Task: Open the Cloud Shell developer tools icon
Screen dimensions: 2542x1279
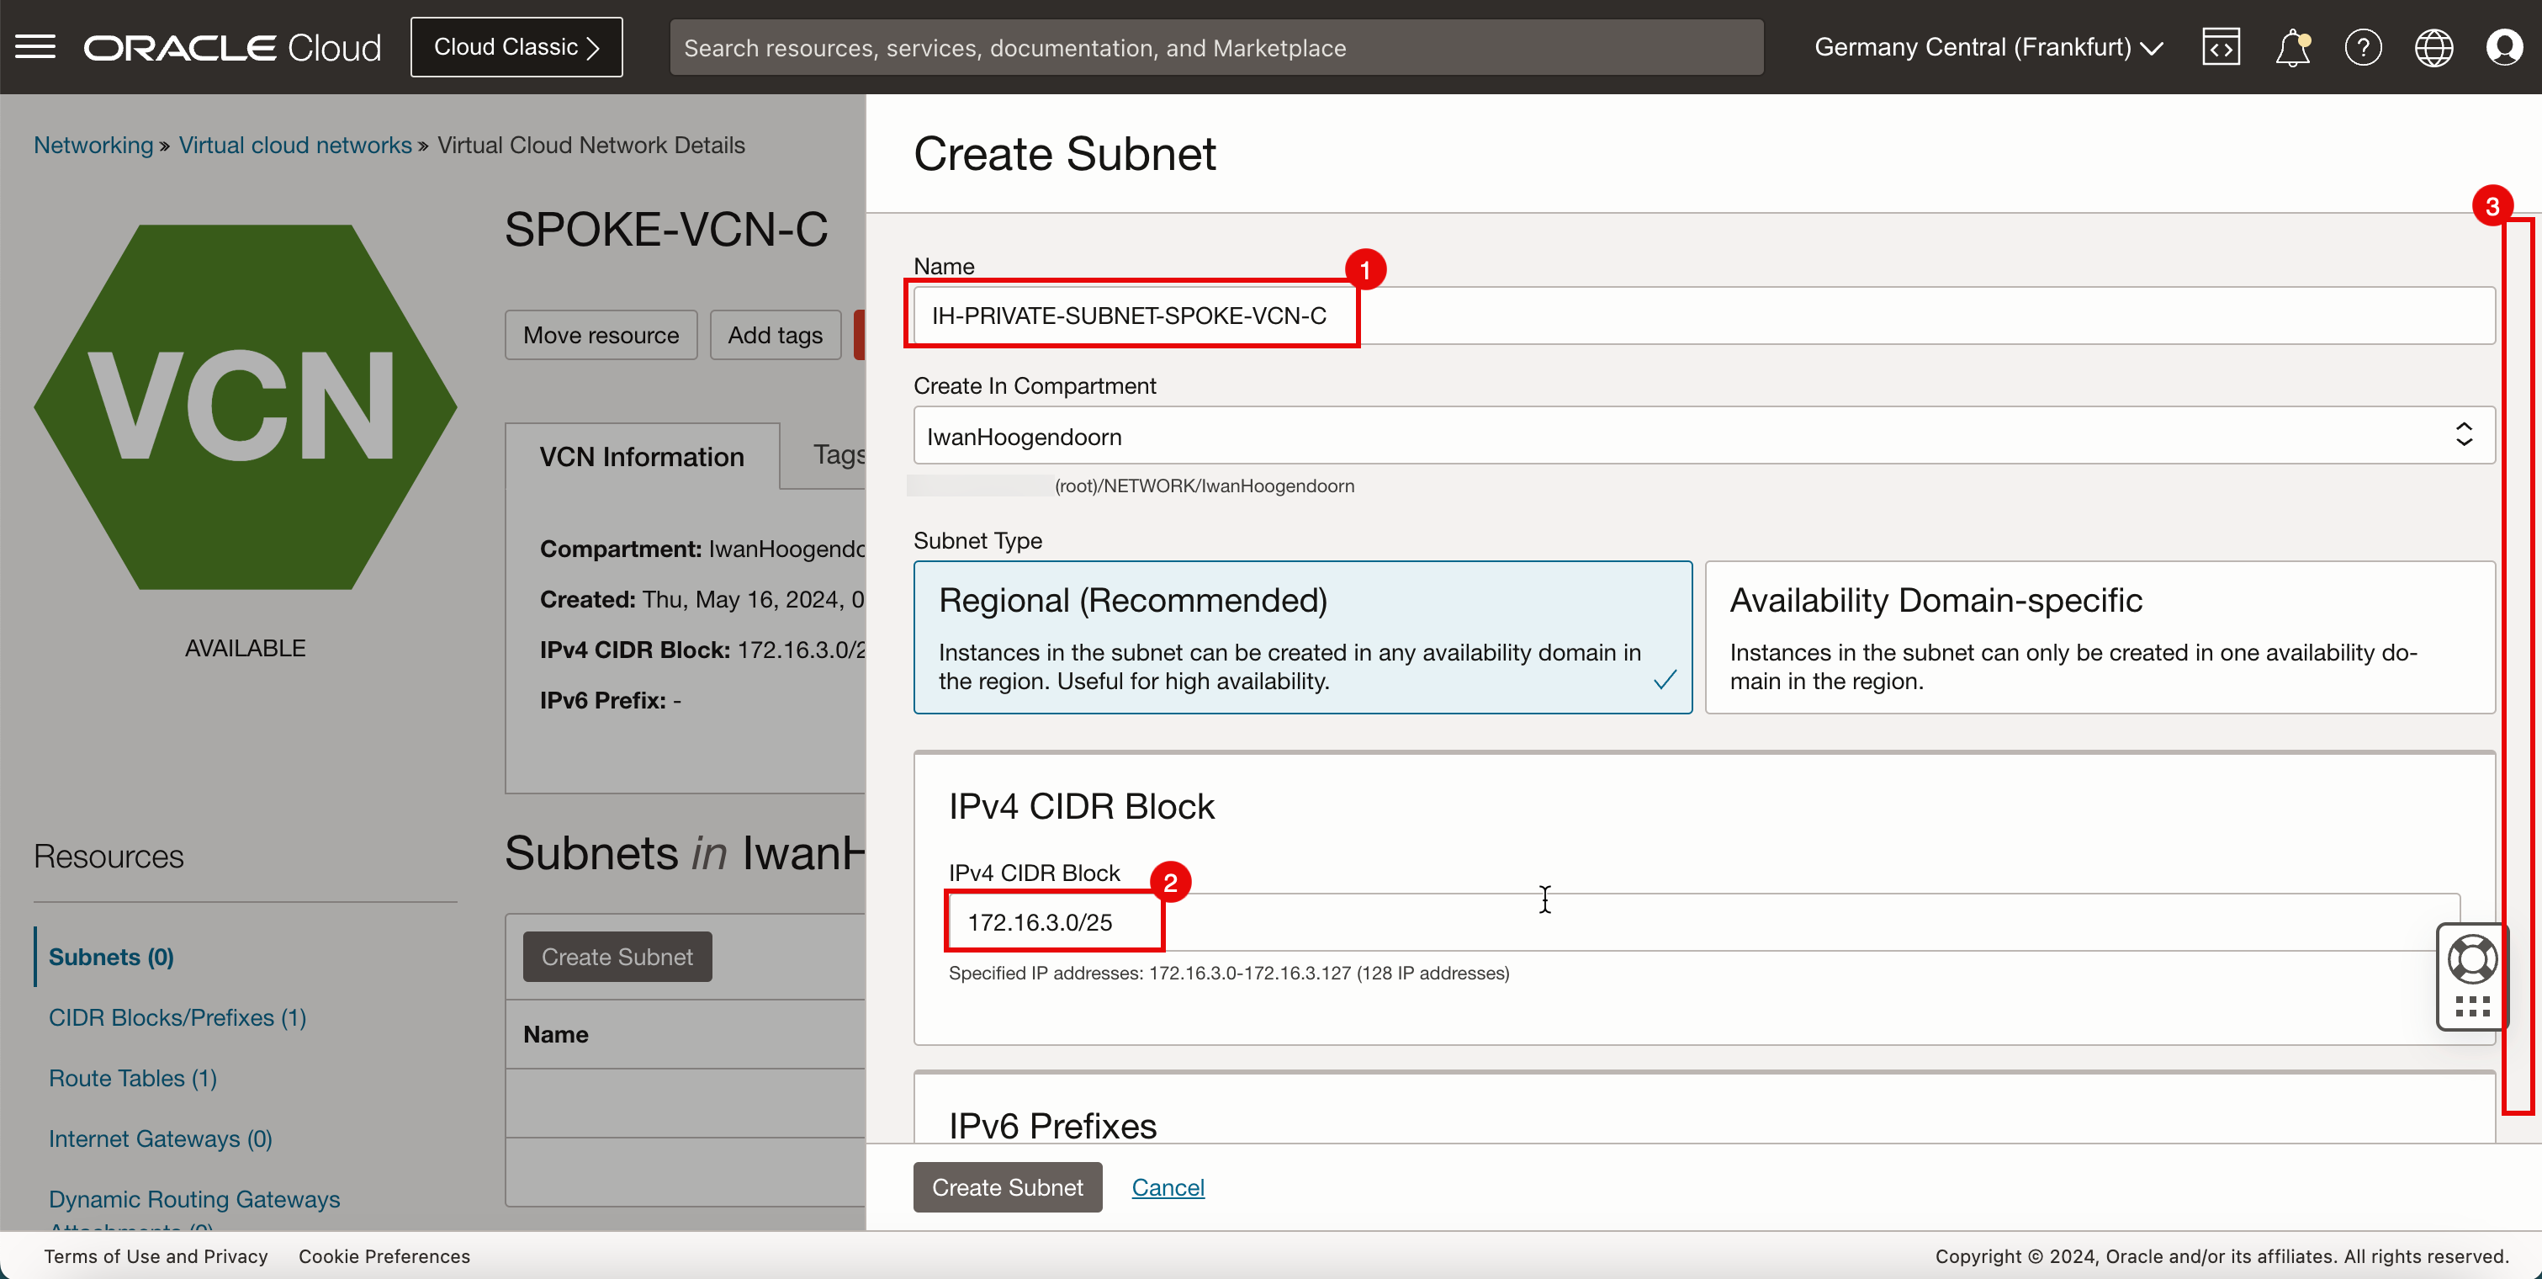Action: coord(2221,46)
